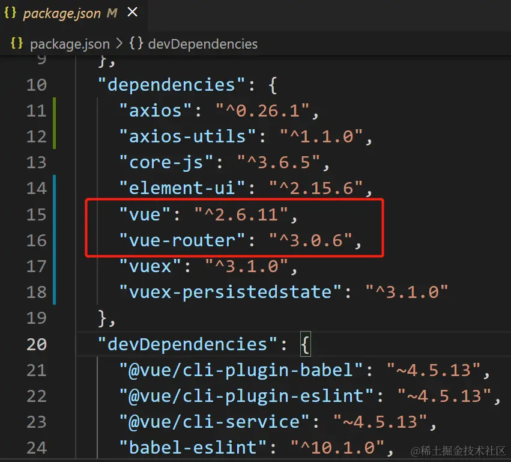This screenshot has height=462, width=511.
Task: Click the "vue-router" key text
Action: [x=182, y=240]
